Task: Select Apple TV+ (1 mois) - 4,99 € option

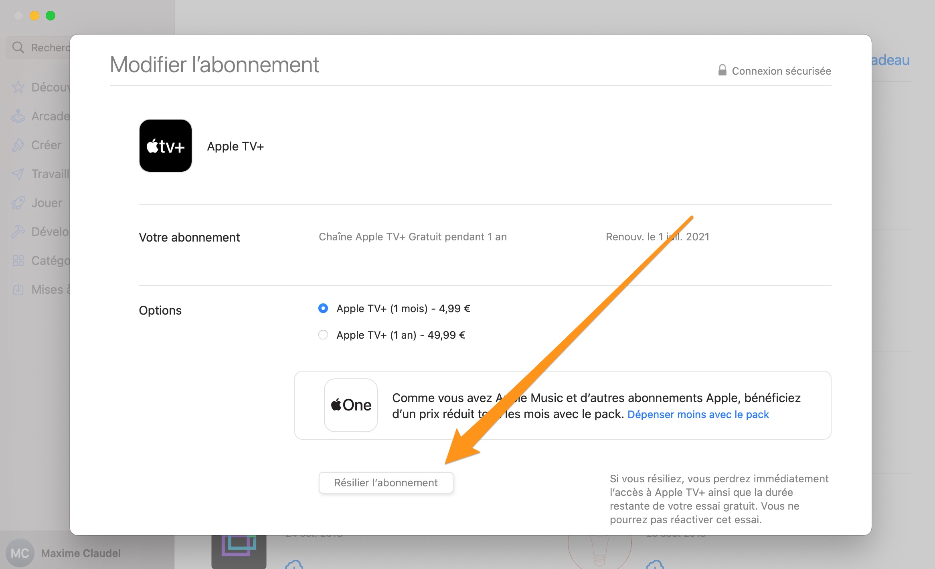Action: [x=323, y=308]
